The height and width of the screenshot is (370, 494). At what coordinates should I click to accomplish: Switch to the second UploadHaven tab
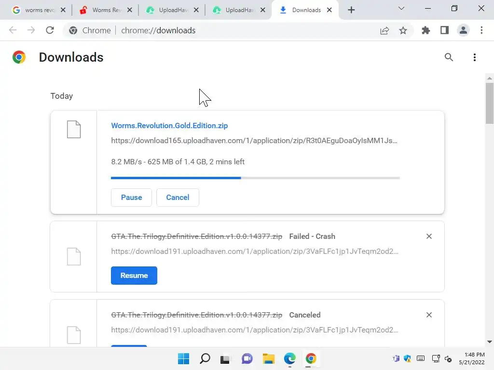[x=239, y=10]
